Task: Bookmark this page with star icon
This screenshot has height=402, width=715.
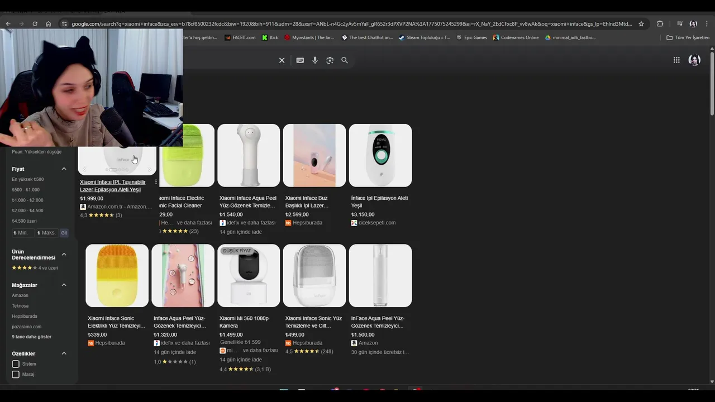Action: pos(641,24)
